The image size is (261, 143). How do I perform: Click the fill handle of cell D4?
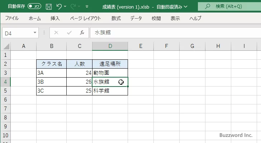(x=128, y=86)
